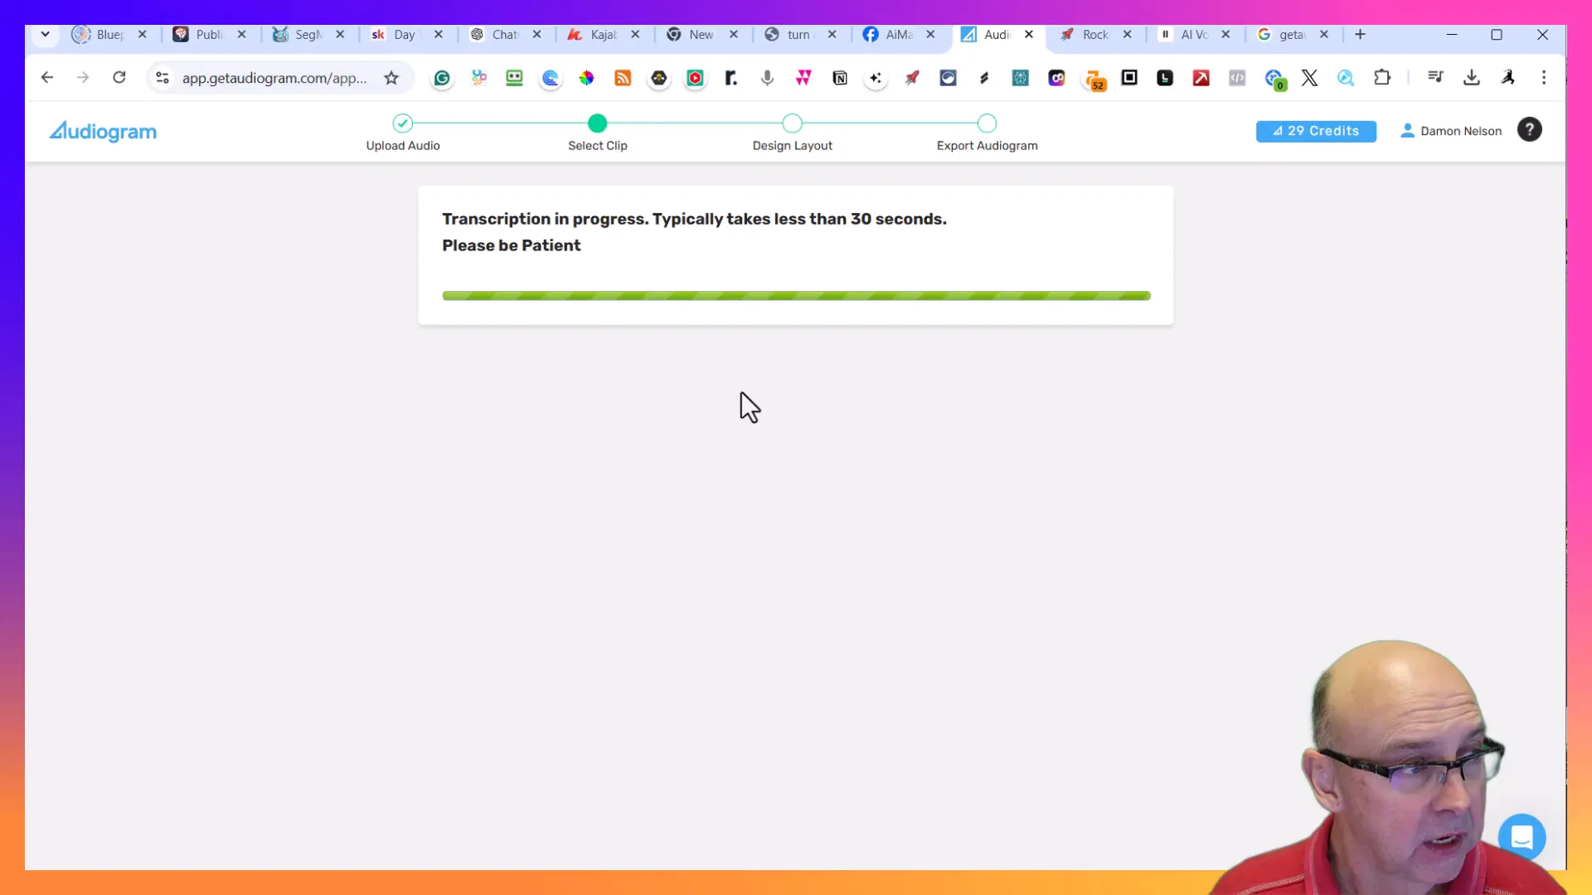The width and height of the screenshot is (1592, 895).
Task: Click the live chat support bubble
Action: pos(1523,836)
